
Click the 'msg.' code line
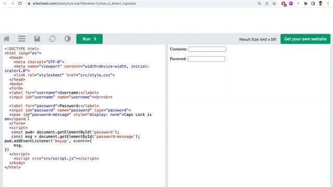pyautogui.click(x=18, y=145)
